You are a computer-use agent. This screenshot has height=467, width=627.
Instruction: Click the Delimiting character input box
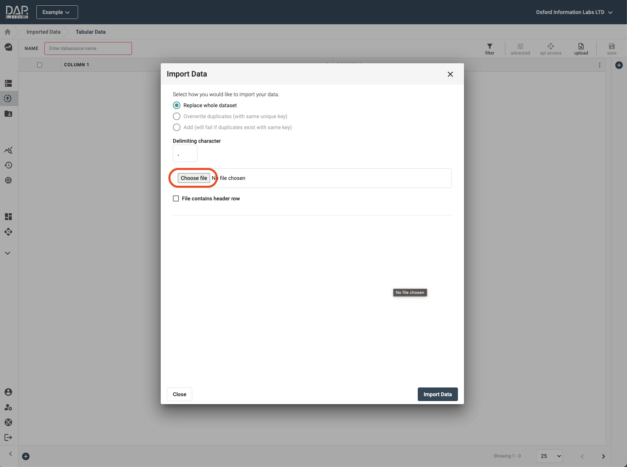click(185, 154)
